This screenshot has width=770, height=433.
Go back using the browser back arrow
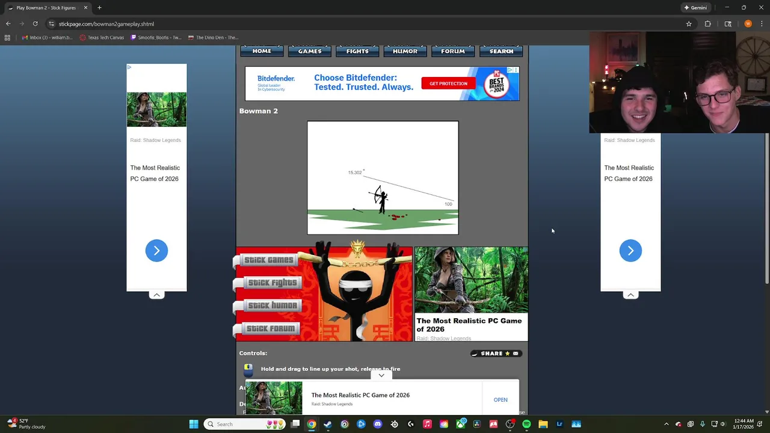tap(8, 24)
